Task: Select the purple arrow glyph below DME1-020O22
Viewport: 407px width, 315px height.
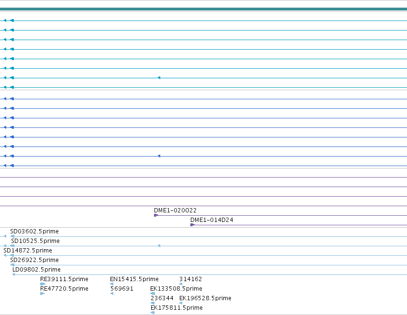Action: pyautogui.click(x=156, y=215)
